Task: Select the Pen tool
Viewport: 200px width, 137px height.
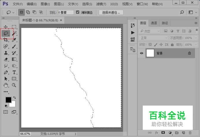Action: pyautogui.click(x=6, y=72)
